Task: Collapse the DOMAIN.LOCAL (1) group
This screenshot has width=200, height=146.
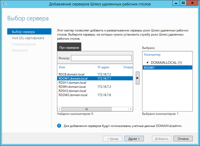Action: [x=147, y=63]
